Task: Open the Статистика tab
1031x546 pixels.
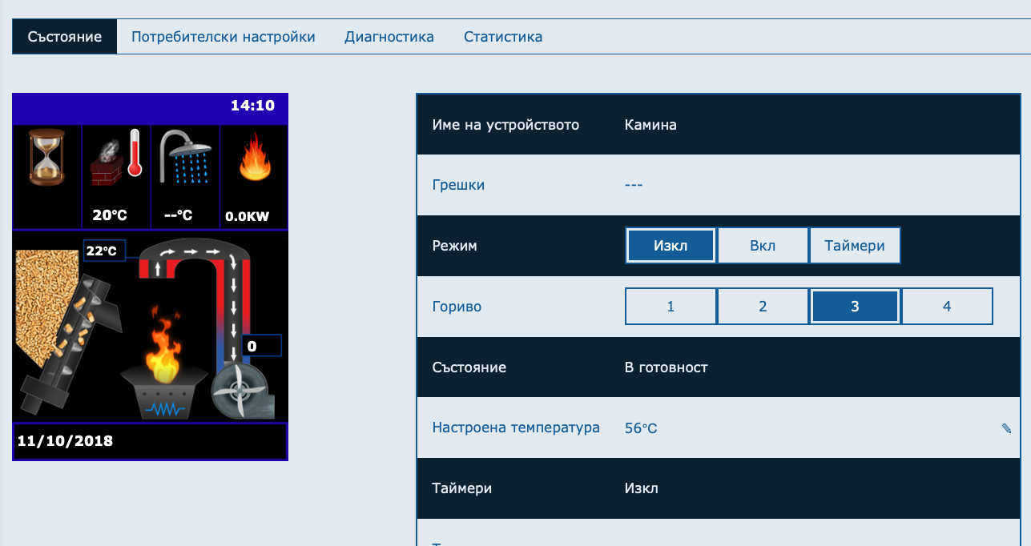Action: 503,37
